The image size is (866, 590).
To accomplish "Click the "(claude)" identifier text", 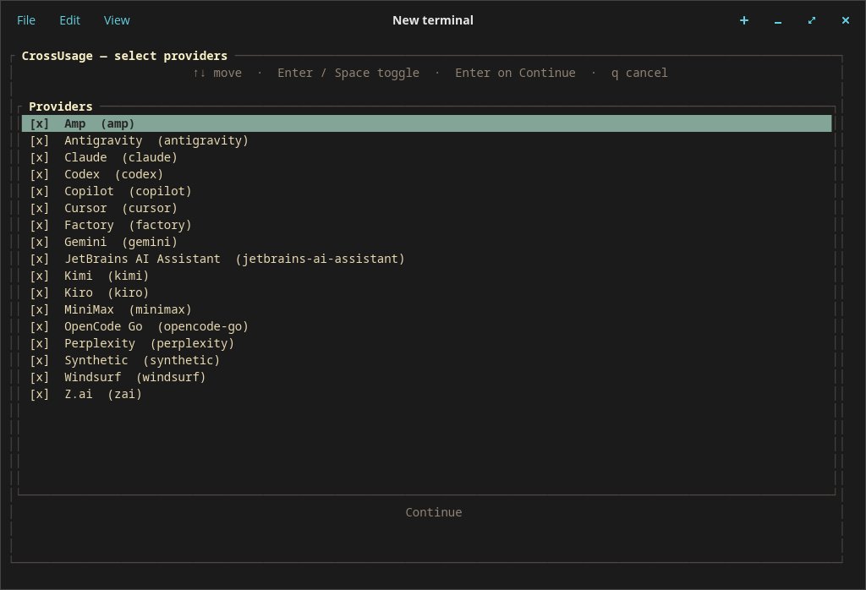I will point(150,157).
